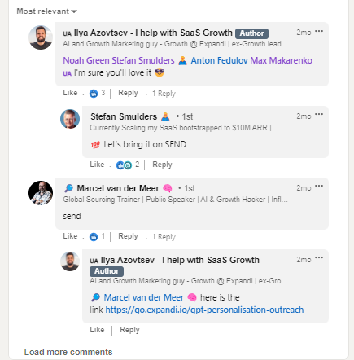The image size is (354, 360).
Task: Expand the 1 Reply thread under Marcel's comment
Action: (164, 237)
